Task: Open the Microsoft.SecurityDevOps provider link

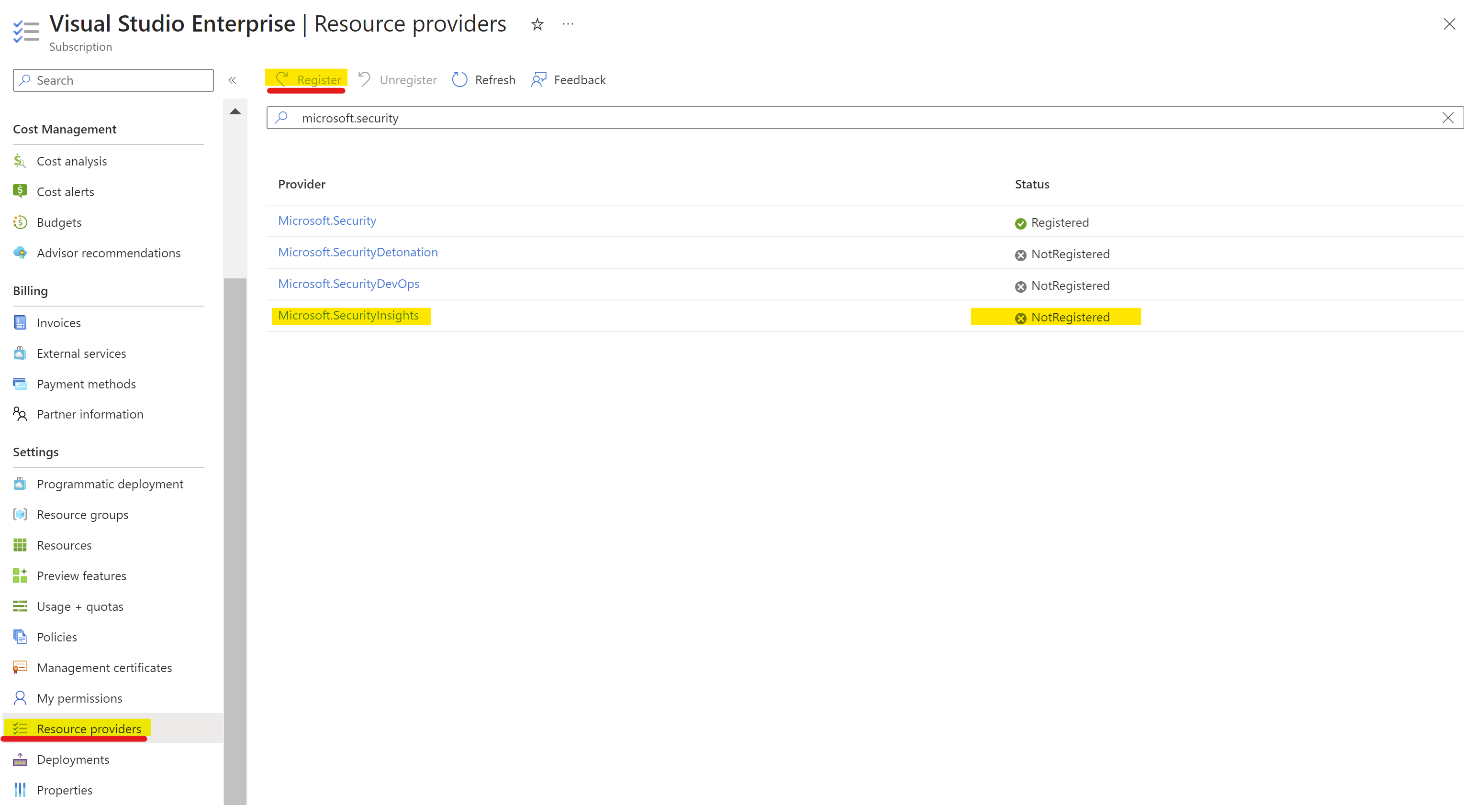Action: pyautogui.click(x=348, y=284)
